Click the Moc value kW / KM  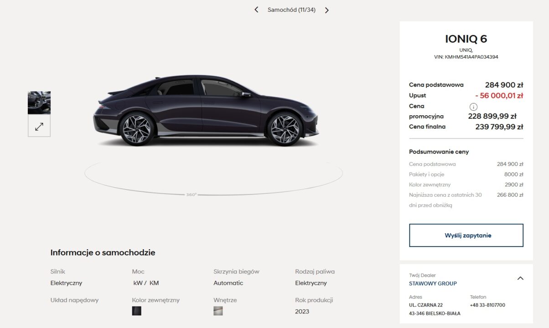coord(146,283)
